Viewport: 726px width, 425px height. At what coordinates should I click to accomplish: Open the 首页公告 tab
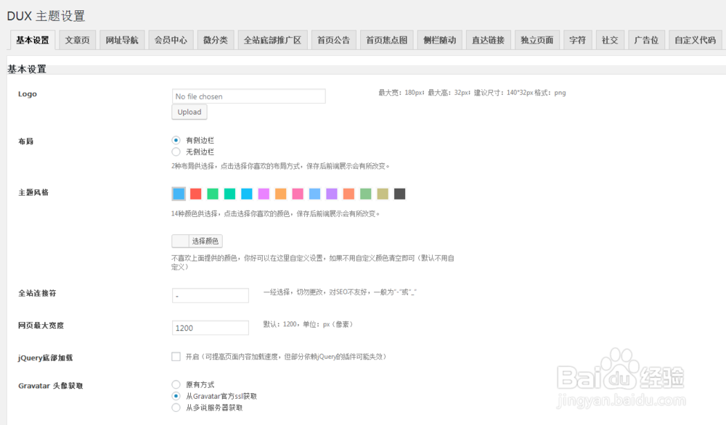click(333, 40)
